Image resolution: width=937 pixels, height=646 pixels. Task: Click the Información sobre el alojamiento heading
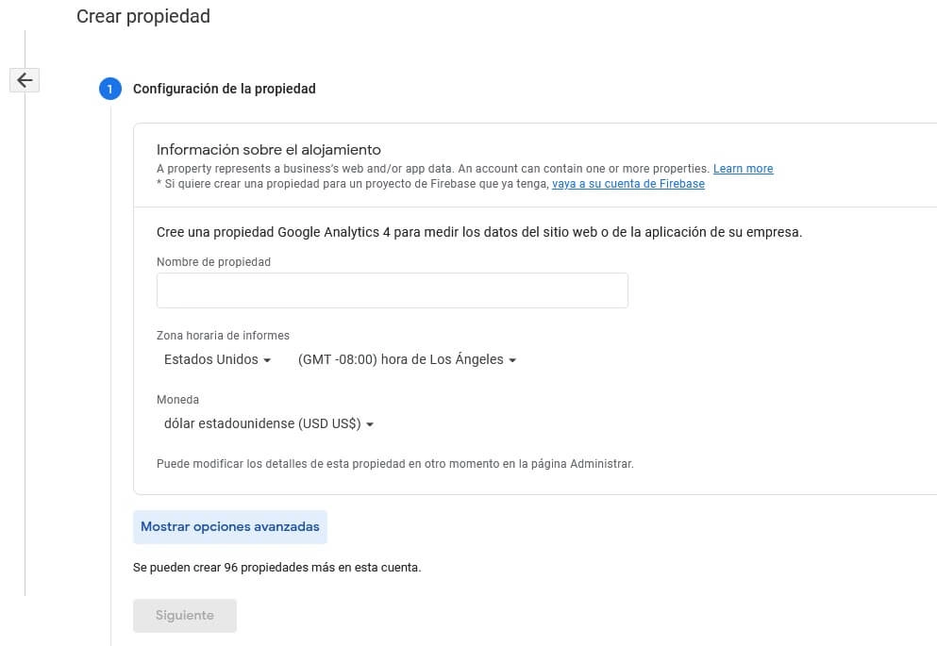pos(268,149)
